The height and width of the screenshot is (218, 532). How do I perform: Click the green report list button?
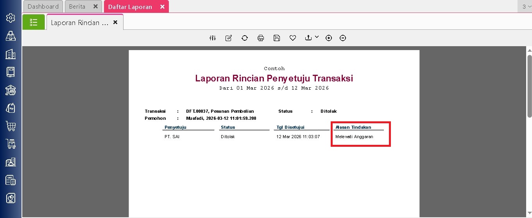(34, 22)
